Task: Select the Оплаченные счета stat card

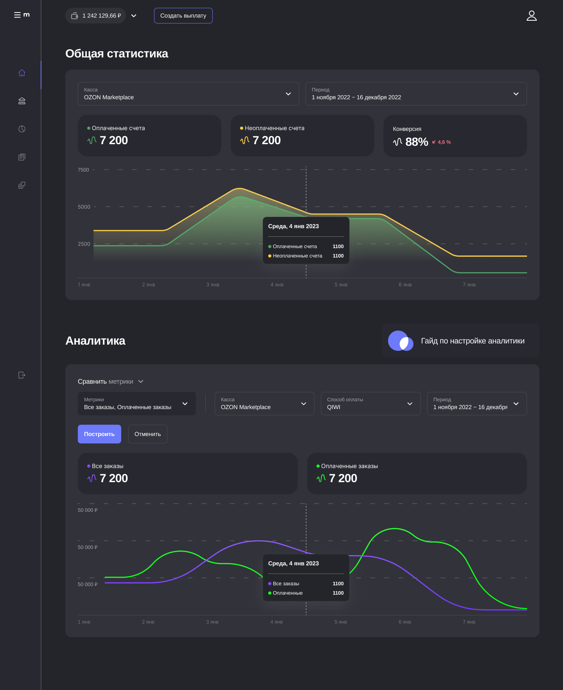Action: click(149, 136)
